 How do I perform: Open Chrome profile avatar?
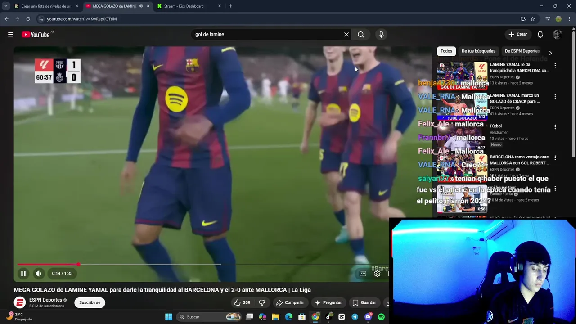558,19
